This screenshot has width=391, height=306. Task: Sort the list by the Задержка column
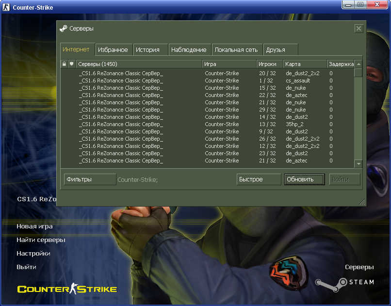[x=341, y=64]
